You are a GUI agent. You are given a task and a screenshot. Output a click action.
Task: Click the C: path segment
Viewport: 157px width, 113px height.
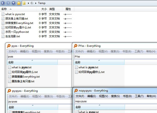tap(32, 3)
